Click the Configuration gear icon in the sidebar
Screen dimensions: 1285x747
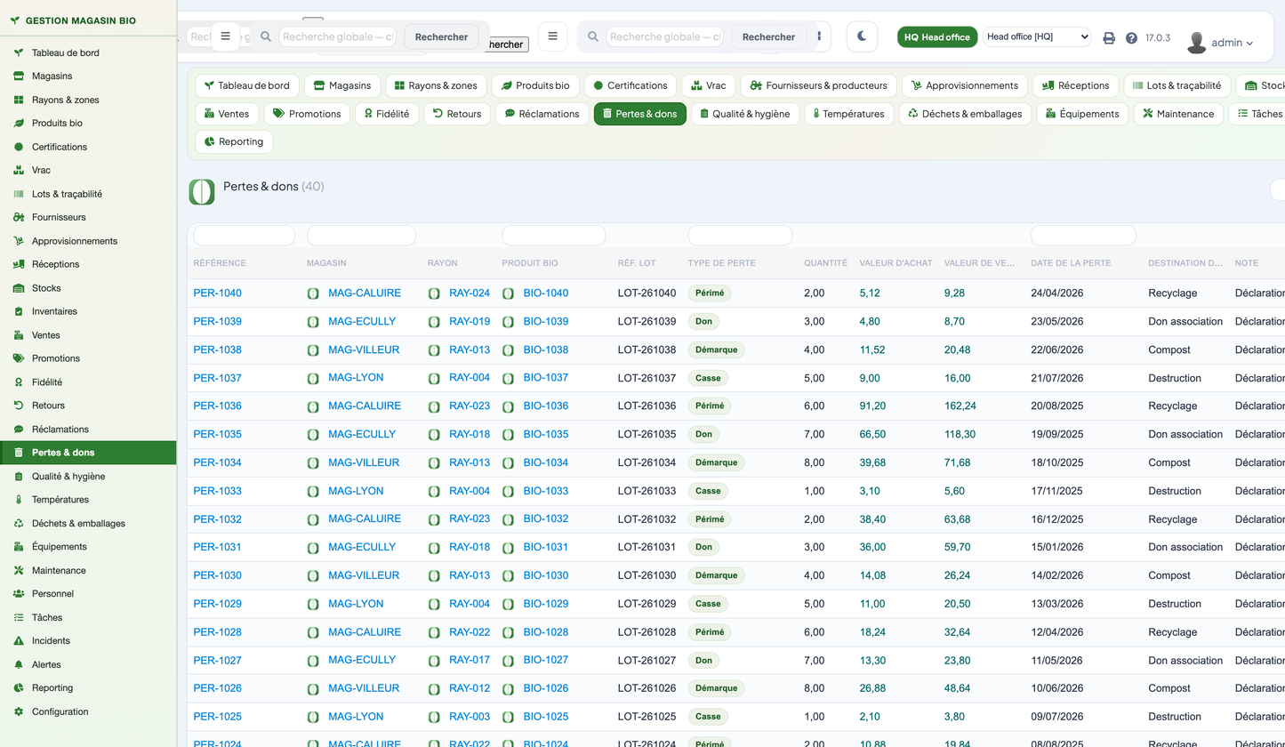[19, 711]
